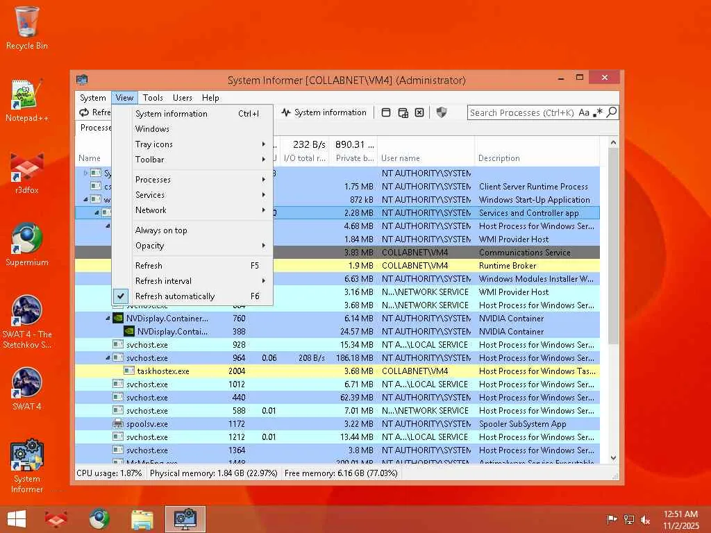Expand the Opacity submenu

(x=192, y=246)
